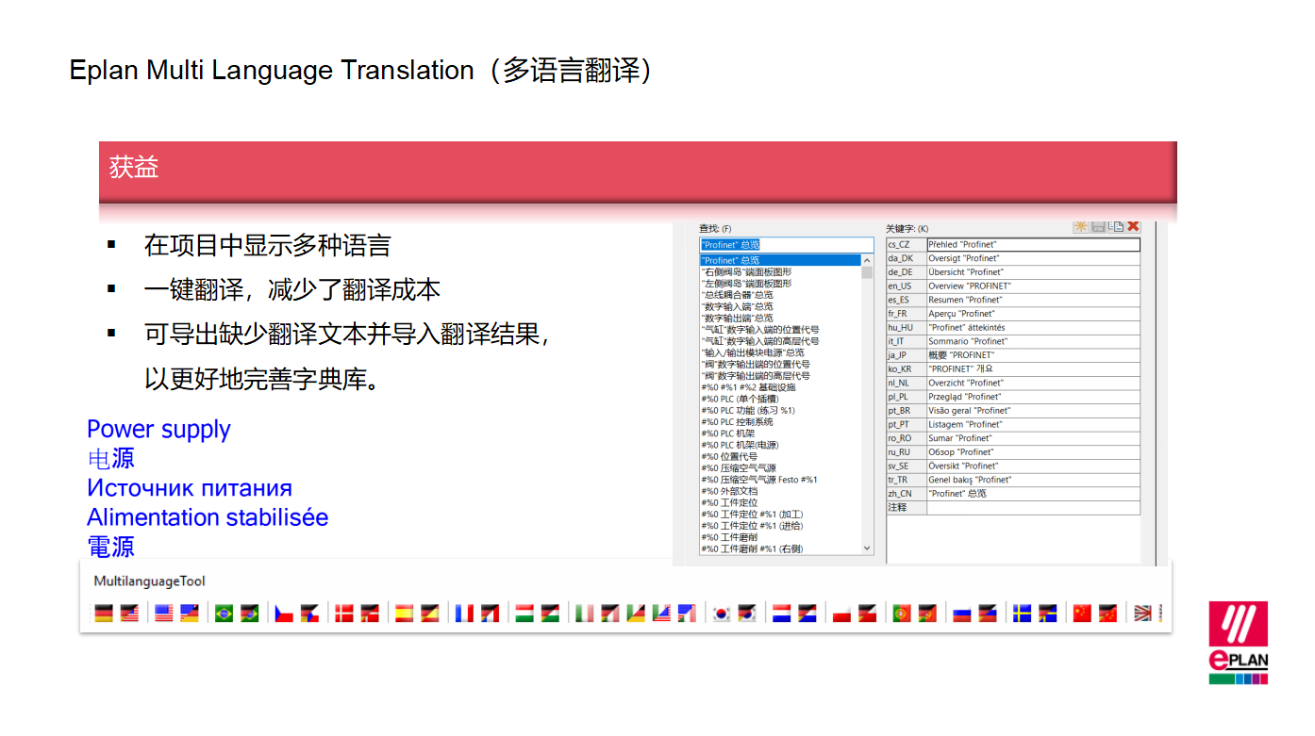Click the empty 注释 comment cell
The image size is (1315, 736).
(1033, 507)
